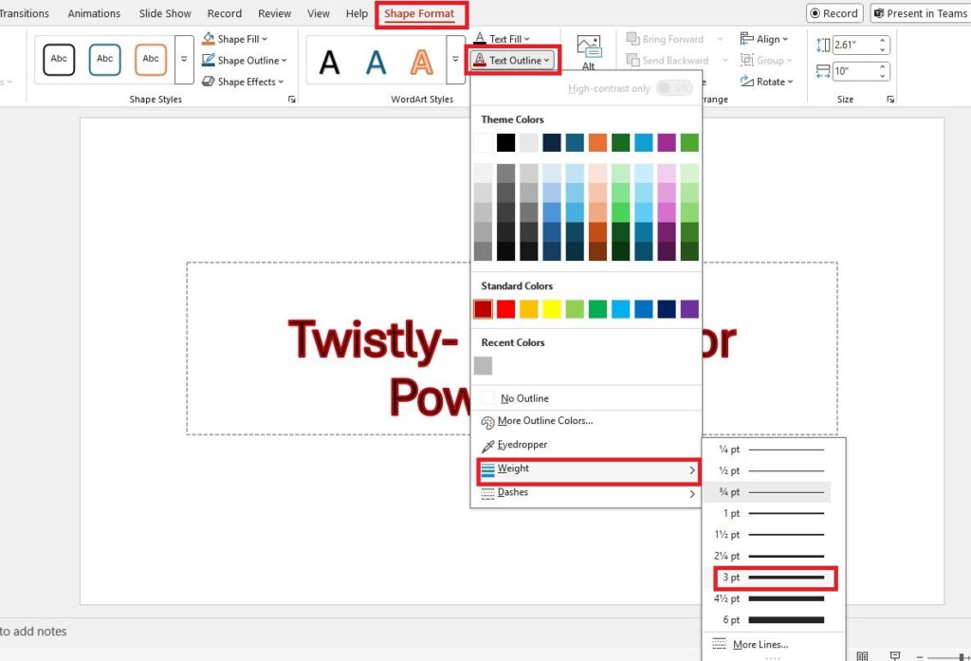The height and width of the screenshot is (661, 971).
Task: Open the Shape Format tab
Action: [419, 13]
